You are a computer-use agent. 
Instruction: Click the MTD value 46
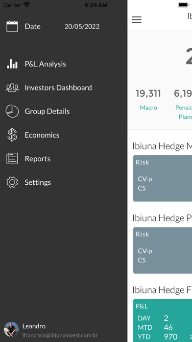(x=168, y=327)
